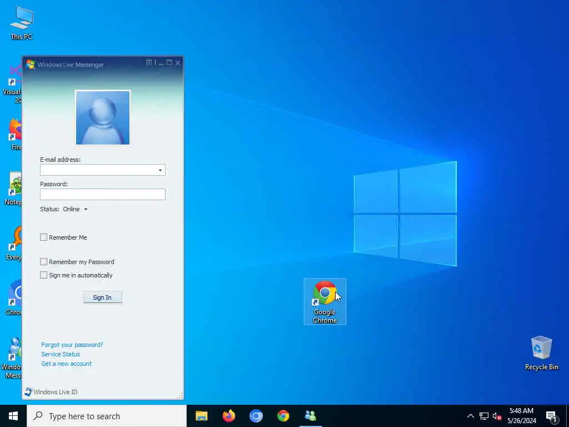Open the Status Online dropdown
569x427 pixels.
point(75,209)
